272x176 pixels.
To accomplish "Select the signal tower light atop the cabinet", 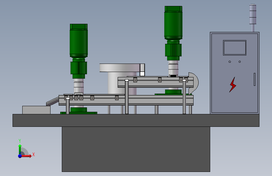I will 253,14.
